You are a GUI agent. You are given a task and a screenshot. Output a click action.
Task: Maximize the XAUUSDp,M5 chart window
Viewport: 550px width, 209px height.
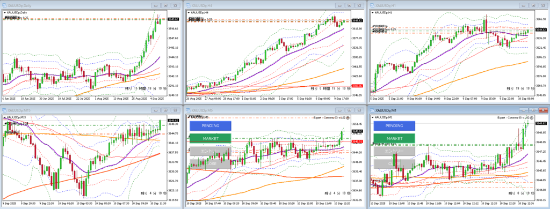click(x=349, y=110)
